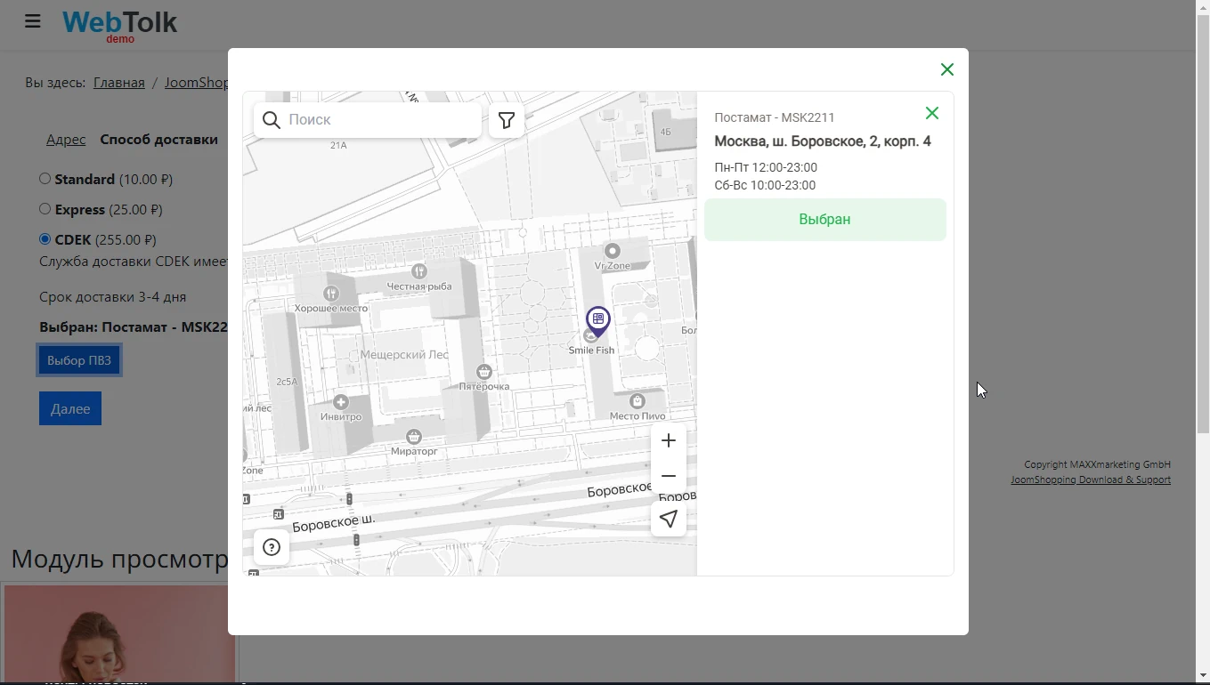Click inside the Поиск search field
Viewport: 1210px width, 685px height.
click(x=368, y=120)
